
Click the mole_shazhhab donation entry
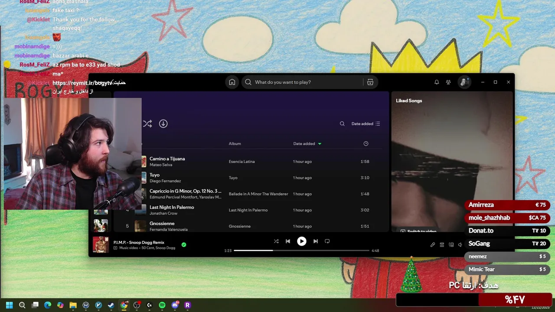click(x=507, y=218)
